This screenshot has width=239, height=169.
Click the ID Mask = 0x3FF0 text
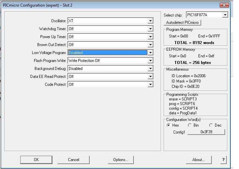(186, 81)
